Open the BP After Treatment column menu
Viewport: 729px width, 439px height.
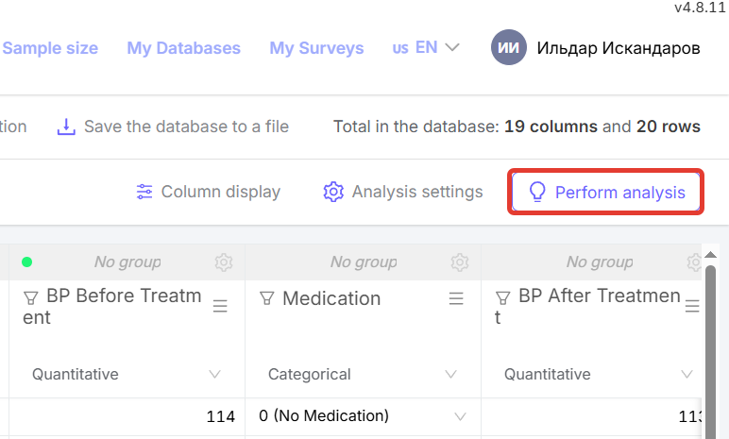pyautogui.click(x=692, y=306)
